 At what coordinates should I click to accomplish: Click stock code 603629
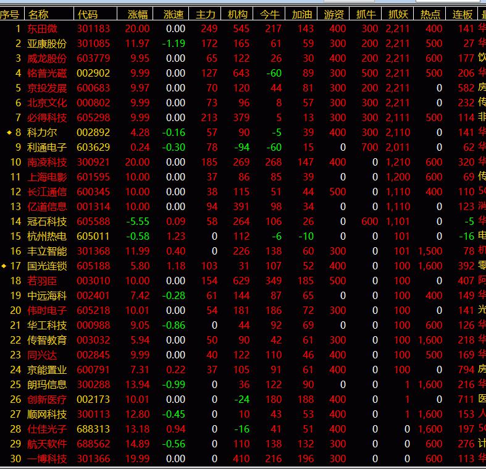[x=93, y=147]
